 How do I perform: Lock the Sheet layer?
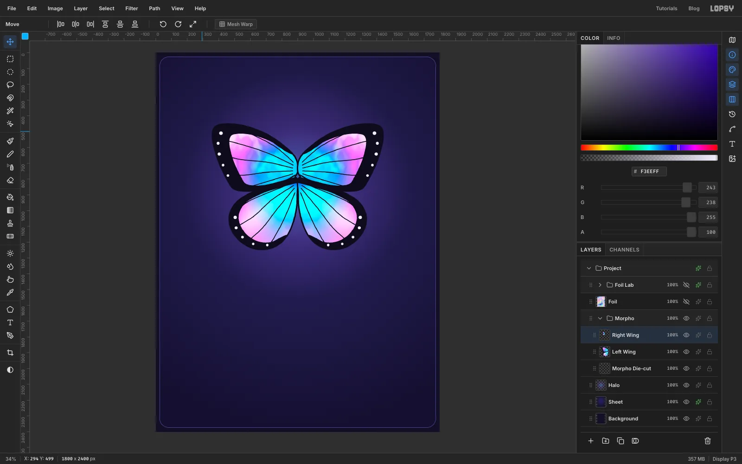point(710,402)
